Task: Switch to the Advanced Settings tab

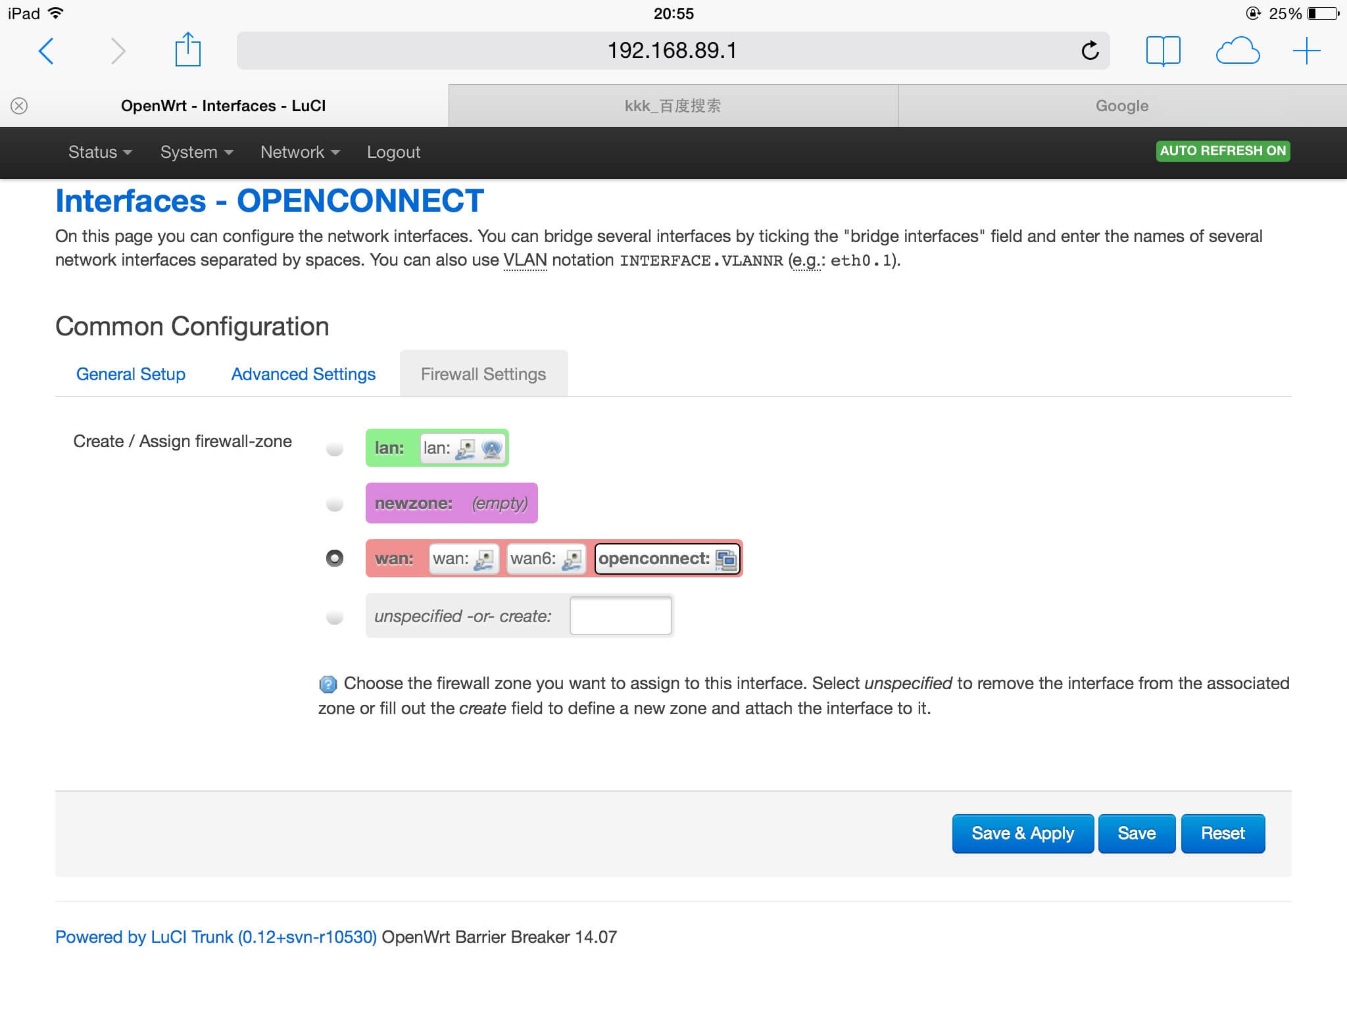Action: 303,374
